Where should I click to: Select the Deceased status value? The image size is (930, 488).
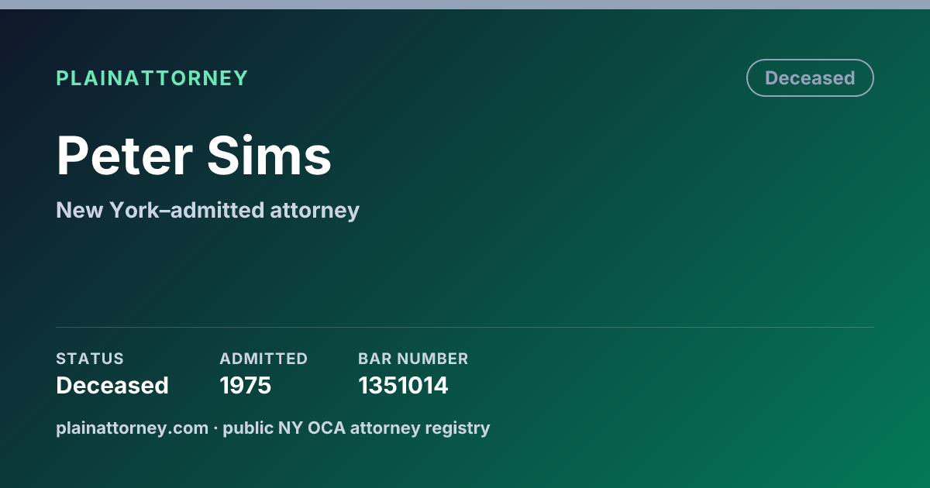click(112, 385)
